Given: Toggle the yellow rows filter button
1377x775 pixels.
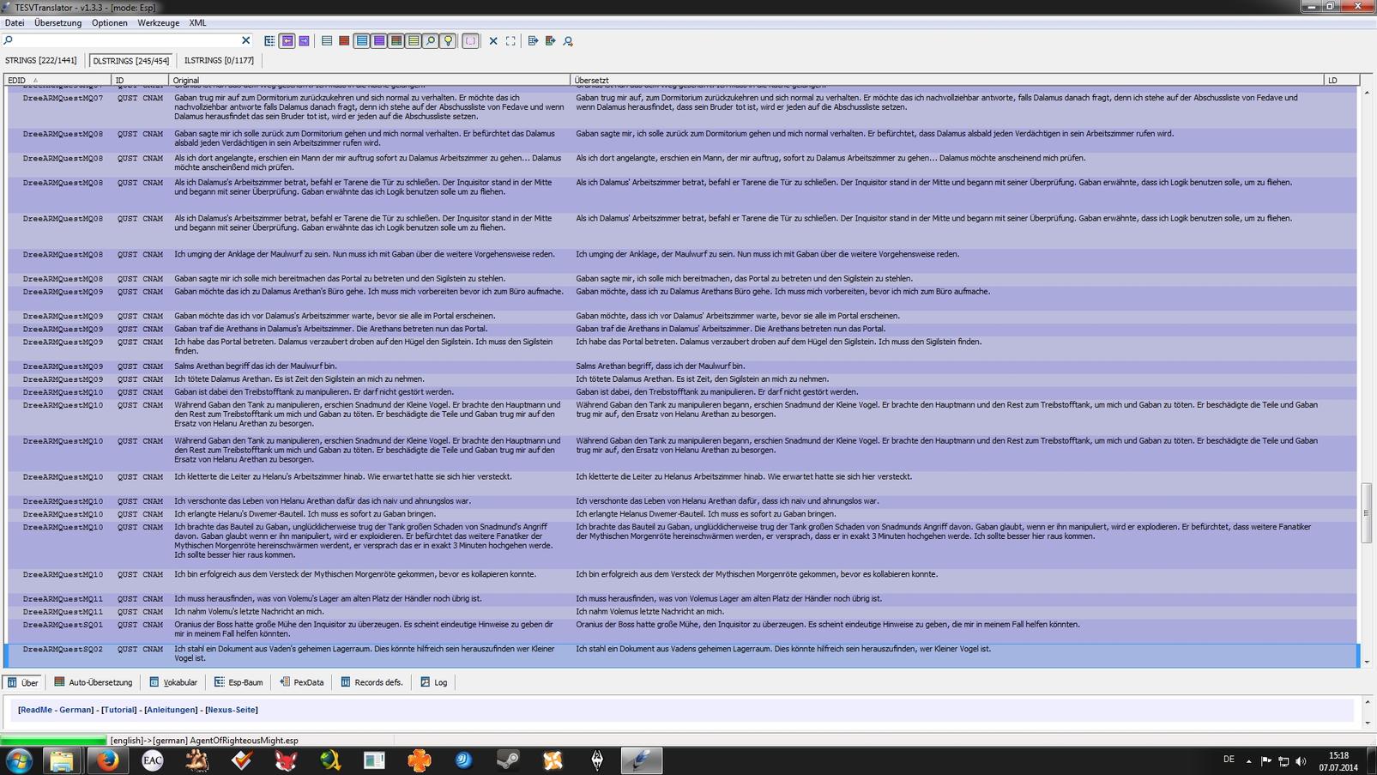Looking at the screenshot, I should click(414, 40).
